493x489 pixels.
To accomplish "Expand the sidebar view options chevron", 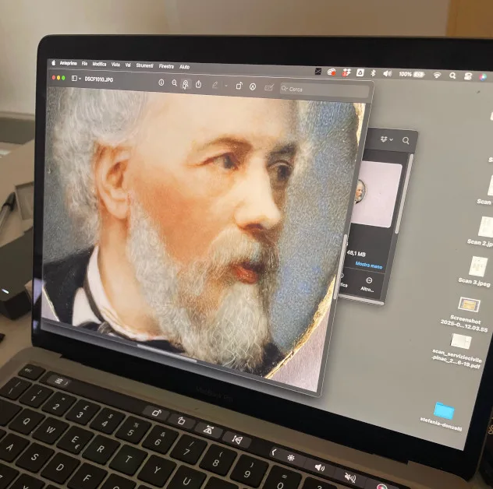I will coord(80,79).
